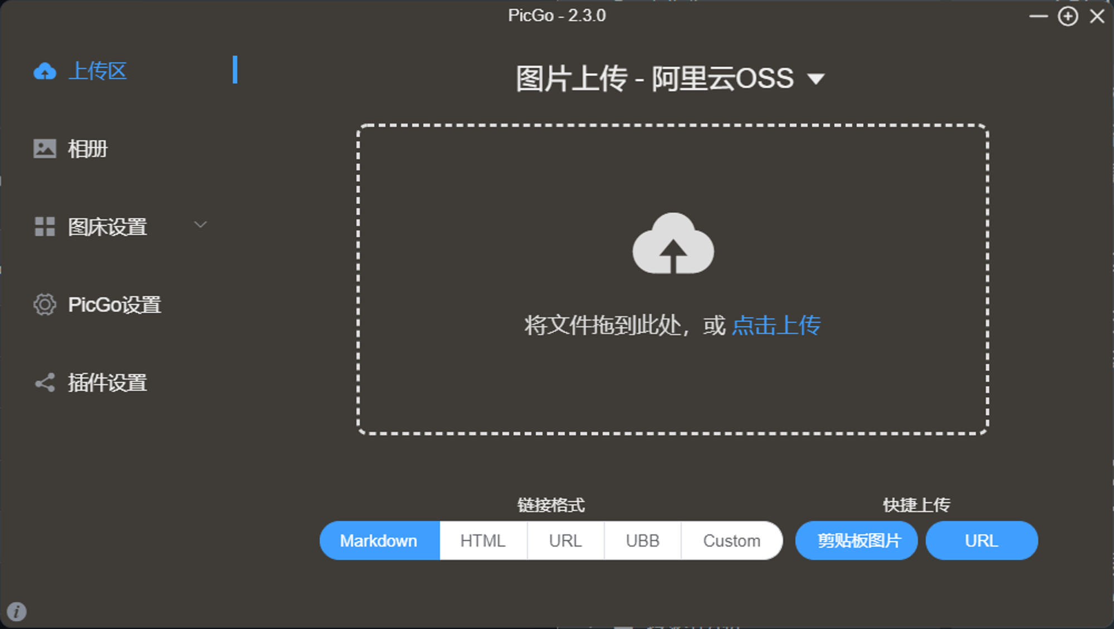Click the 图片上传 - 阿里云OSS title
Image resolution: width=1114 pixels, height=629 pixels.
[x=654, y=78]
